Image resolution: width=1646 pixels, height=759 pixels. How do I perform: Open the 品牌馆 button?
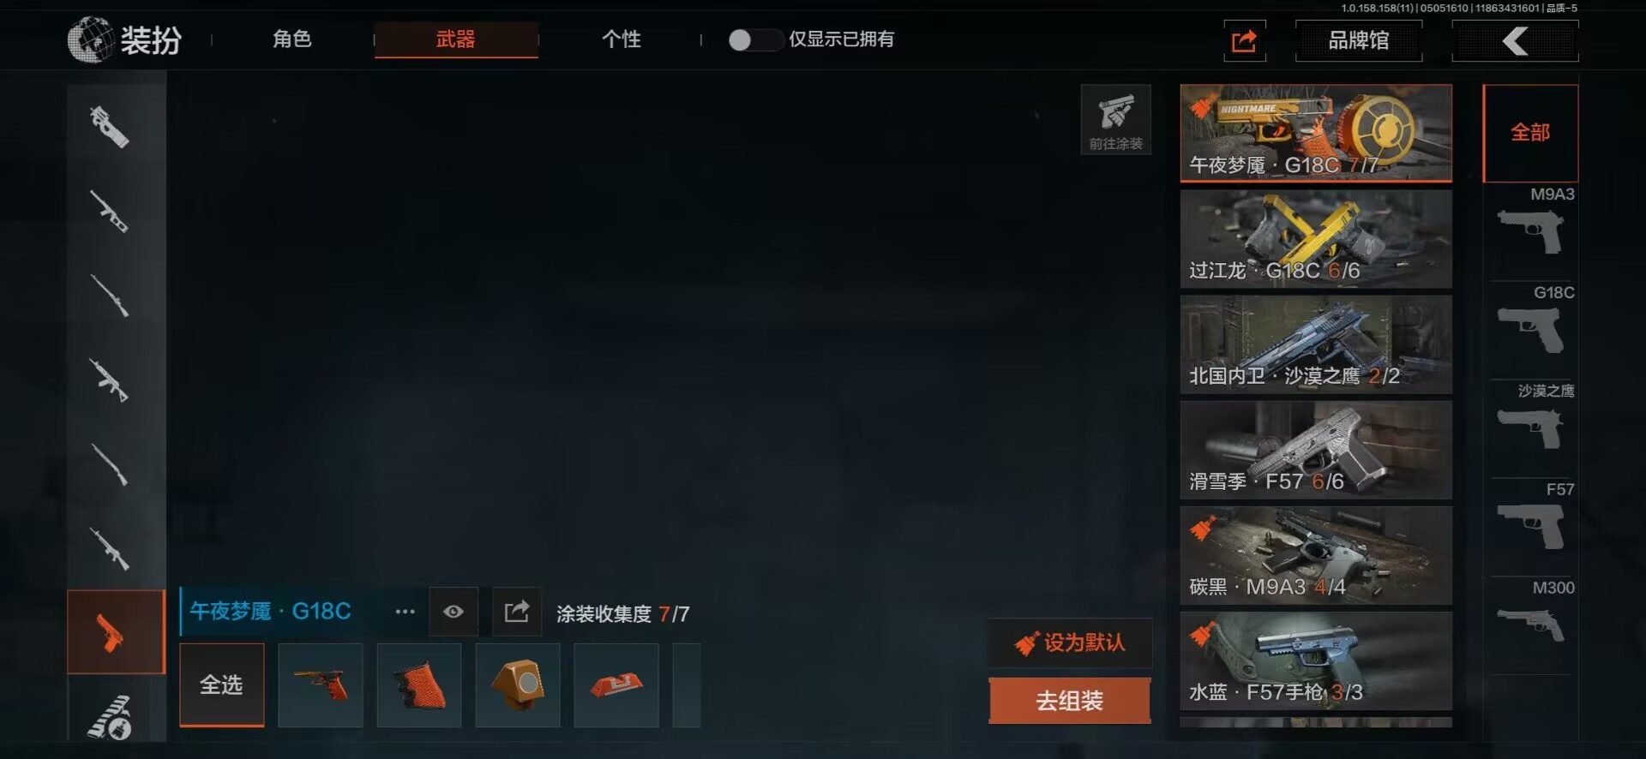1359,40
